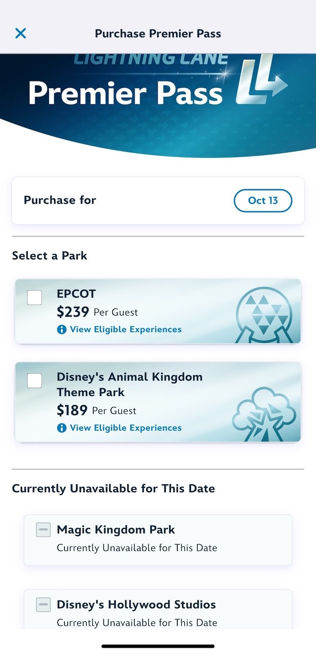The image size is (316, 654).
Task: Tap the EPCOT Spaceship Earth icon
Action: tap(264, 316)
